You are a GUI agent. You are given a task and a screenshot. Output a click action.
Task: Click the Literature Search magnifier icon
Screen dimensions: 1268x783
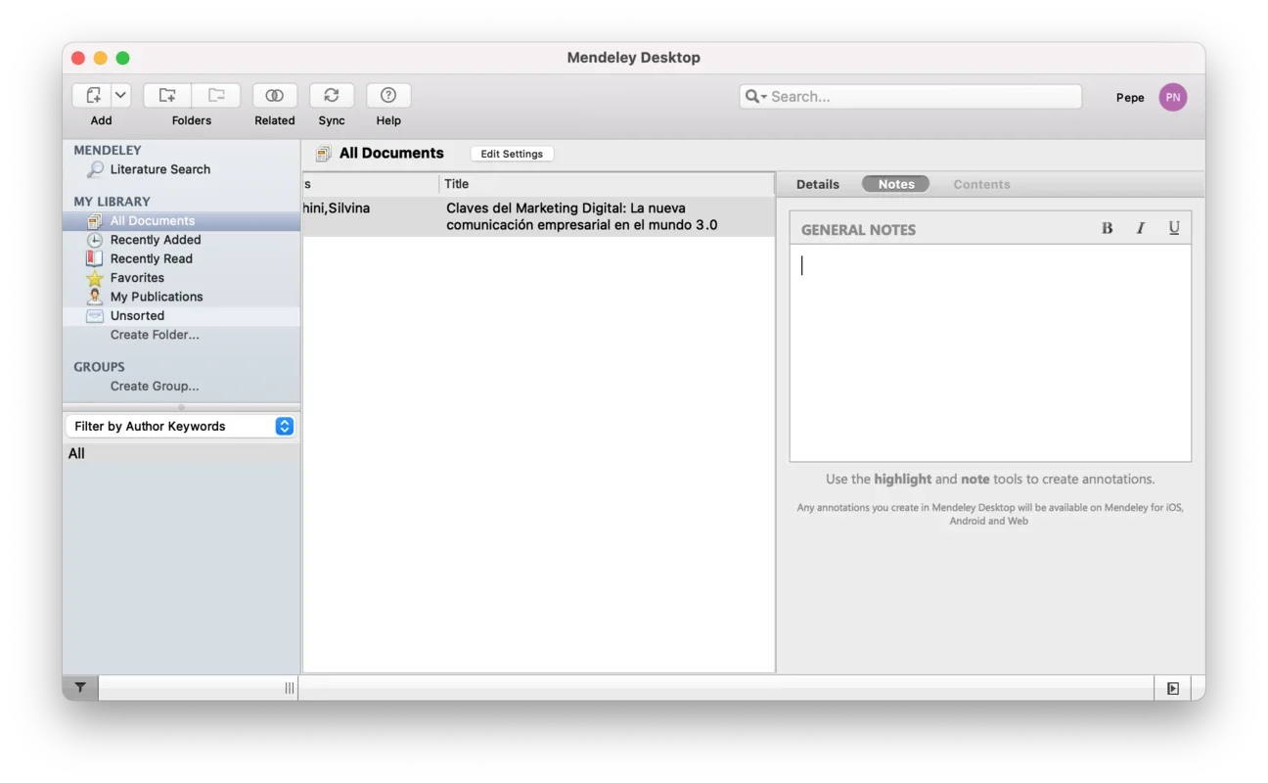pos(95,169)
